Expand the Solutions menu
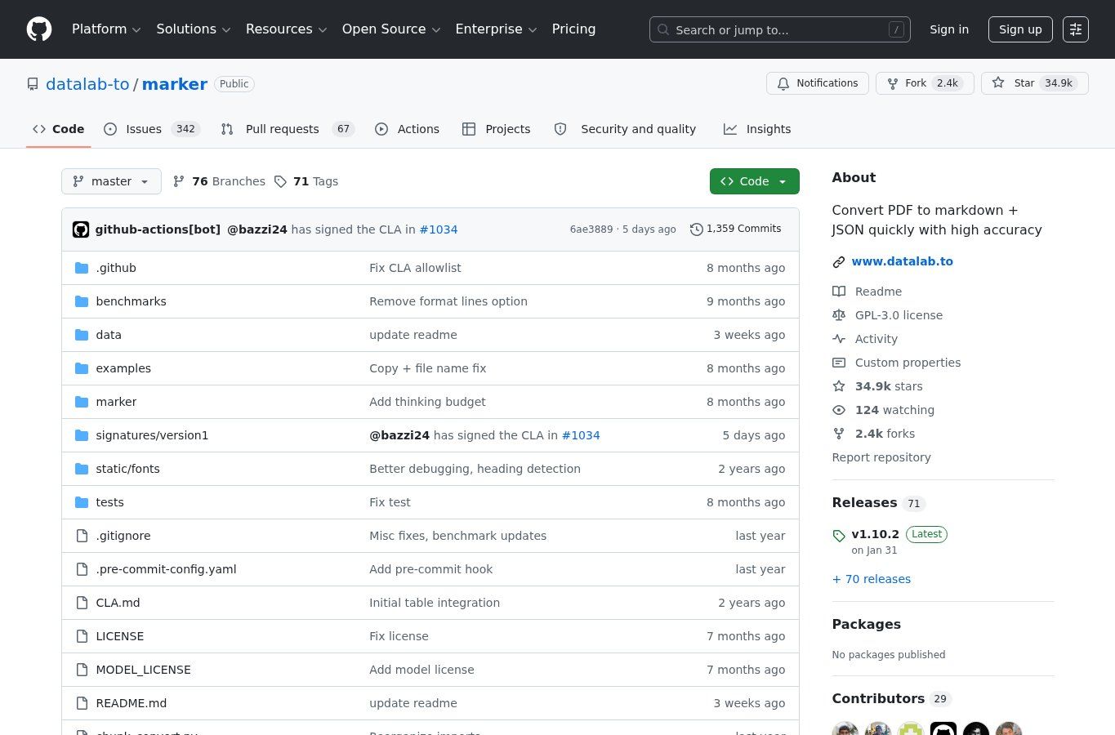 (x=194, y=29)
